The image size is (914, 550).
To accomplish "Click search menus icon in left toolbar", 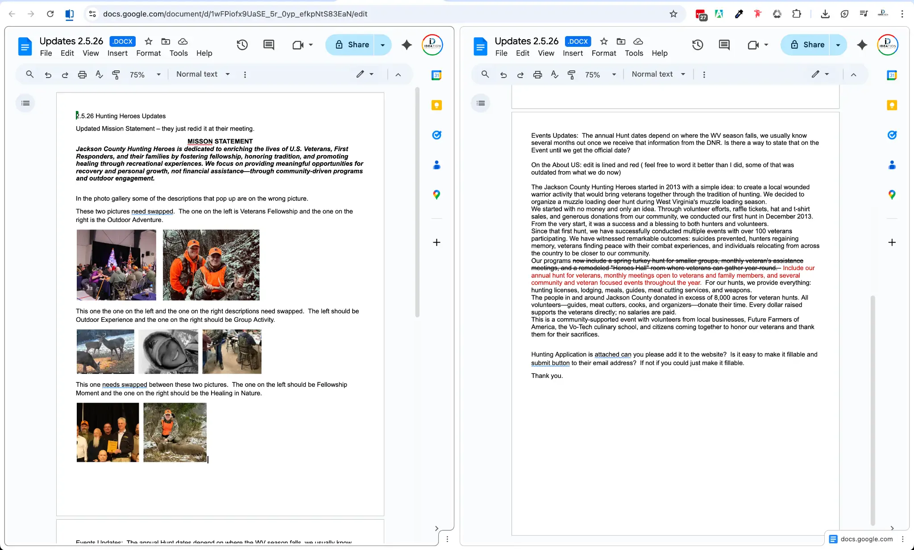I will point(30,74).
